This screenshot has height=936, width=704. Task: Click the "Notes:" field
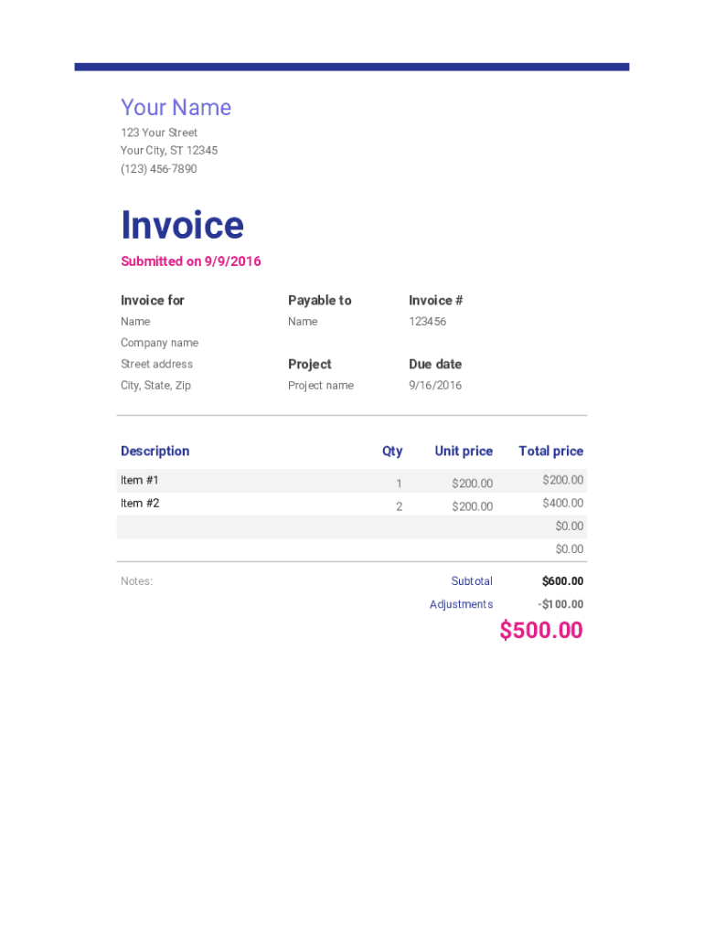click(136, 581)
